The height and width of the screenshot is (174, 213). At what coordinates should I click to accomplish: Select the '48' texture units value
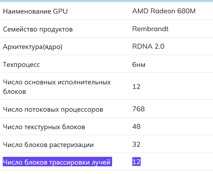pos(136,126)
